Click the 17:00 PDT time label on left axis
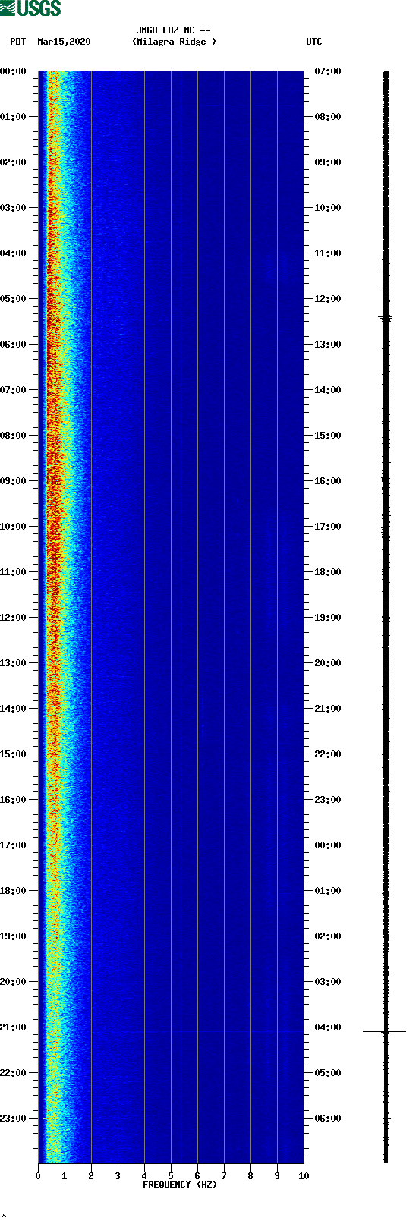The width and height of the screenshot is (419, 1224). point(13,845)
